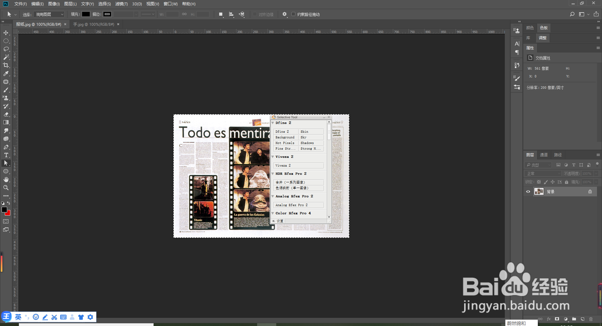The image size is (602, 326).
Task: Switch to the 手.jpg document tab
Action: coord(93,24)
